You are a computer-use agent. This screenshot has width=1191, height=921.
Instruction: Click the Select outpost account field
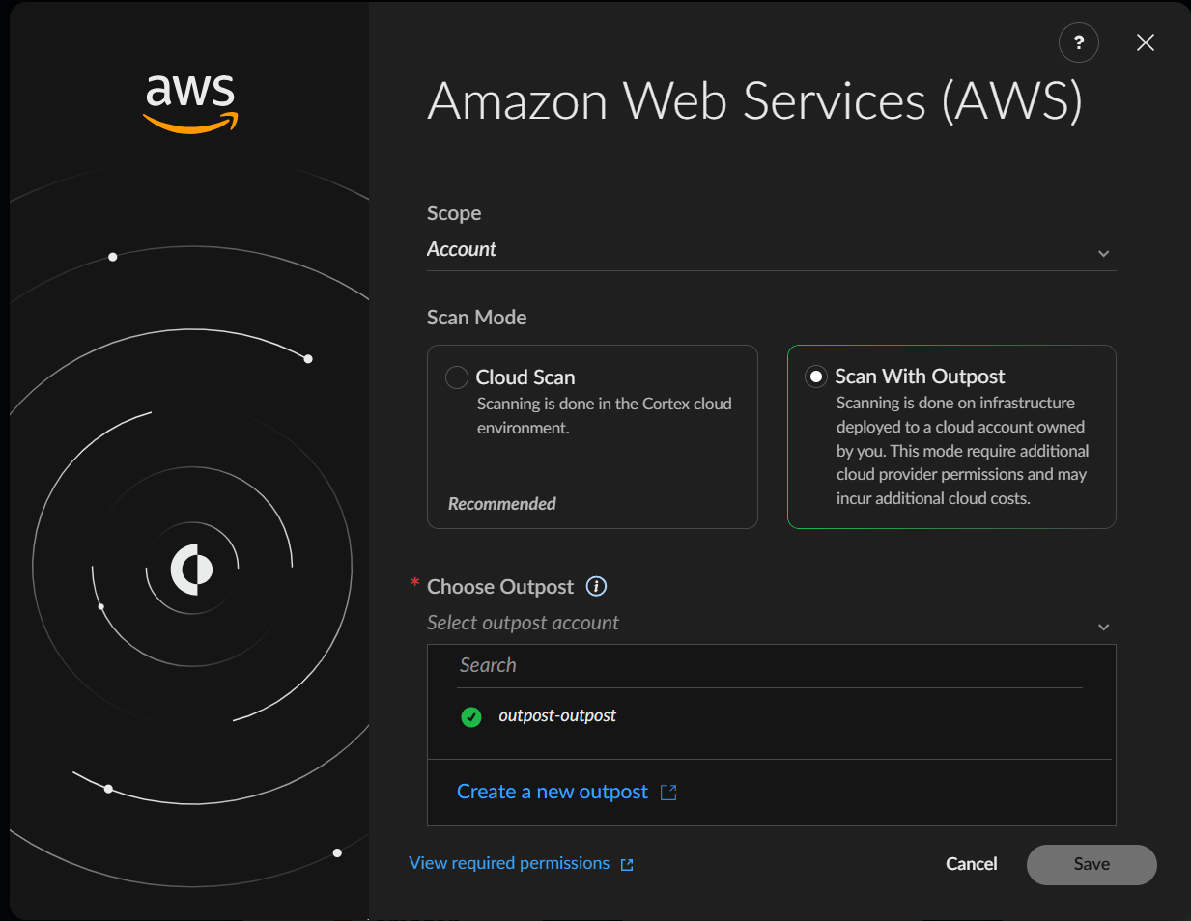pos(753,624)
